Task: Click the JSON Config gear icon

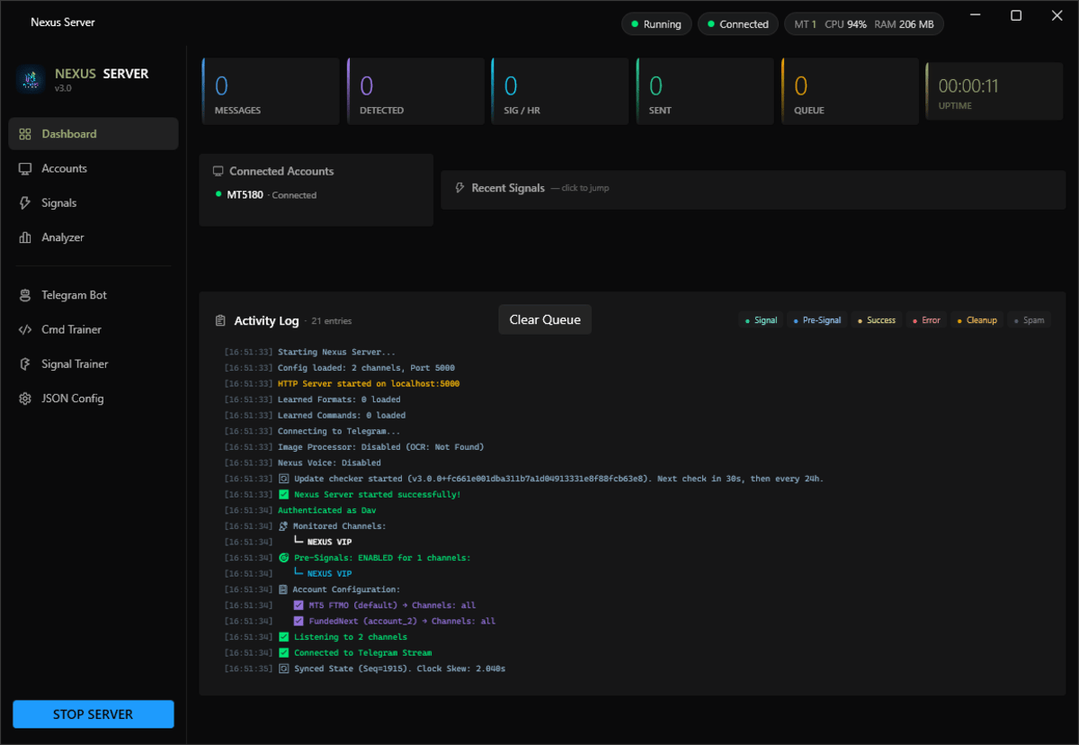Action: [25, 399]
